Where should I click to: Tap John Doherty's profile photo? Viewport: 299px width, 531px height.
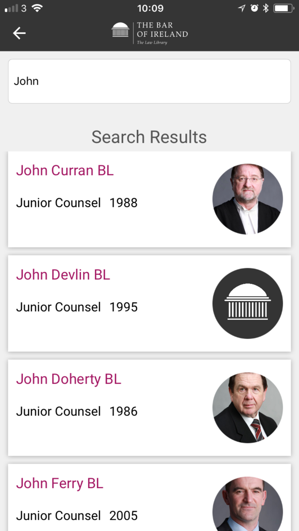248,407
